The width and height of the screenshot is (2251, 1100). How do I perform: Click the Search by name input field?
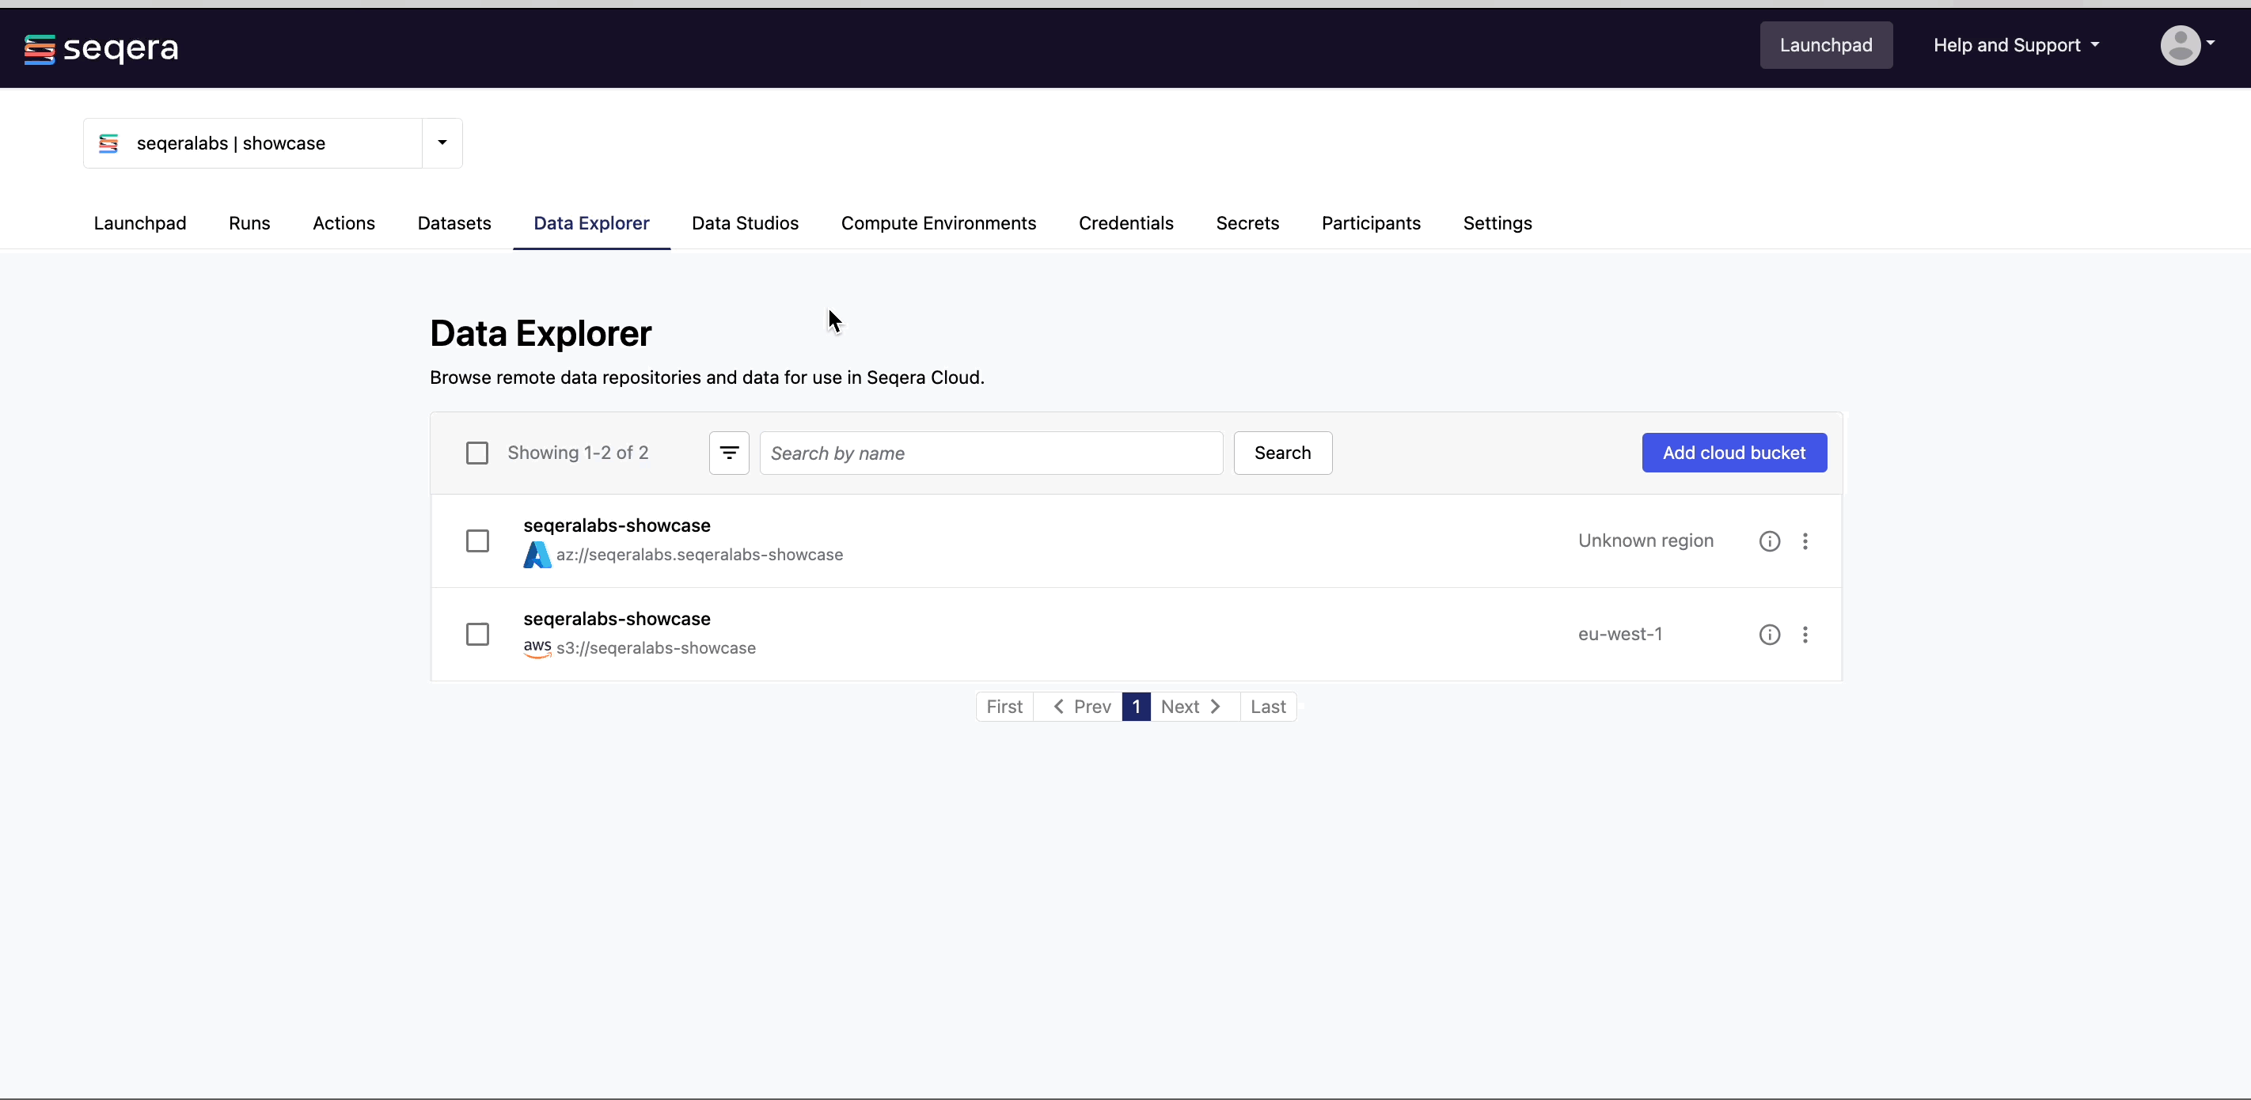pos(990,453)
